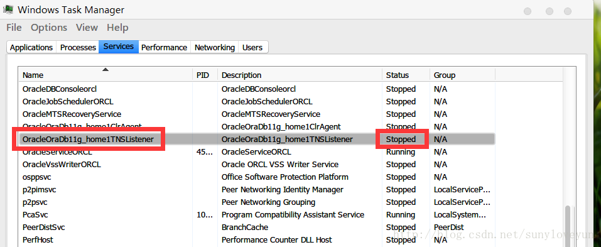Select the PerfHost service name
The height and width of the screenshot is (247, 601).
(38, 240)
